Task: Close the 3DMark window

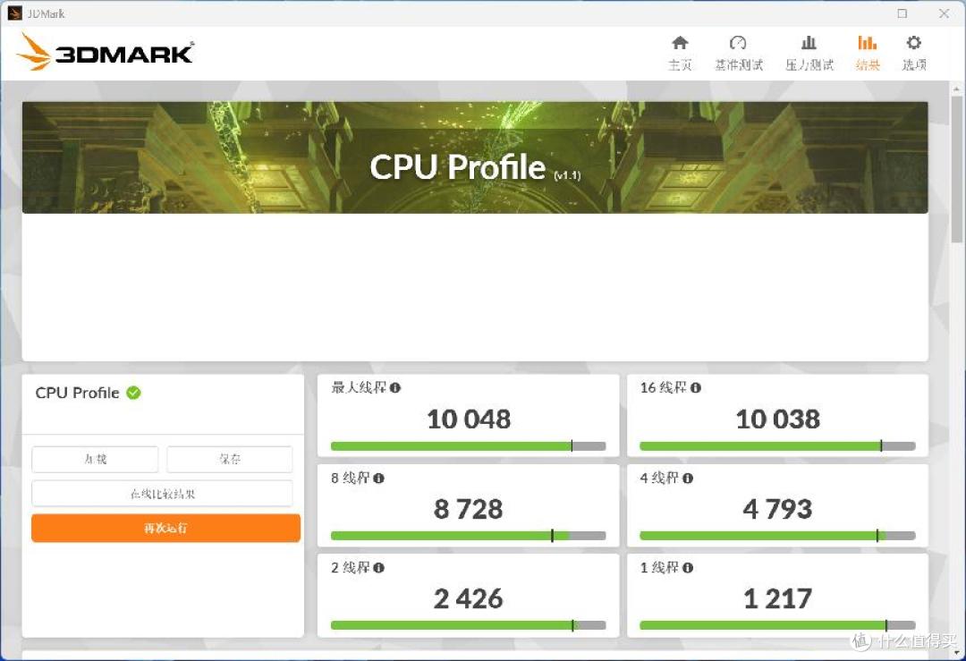Action: pyautogui.click(x=944, y=13)
